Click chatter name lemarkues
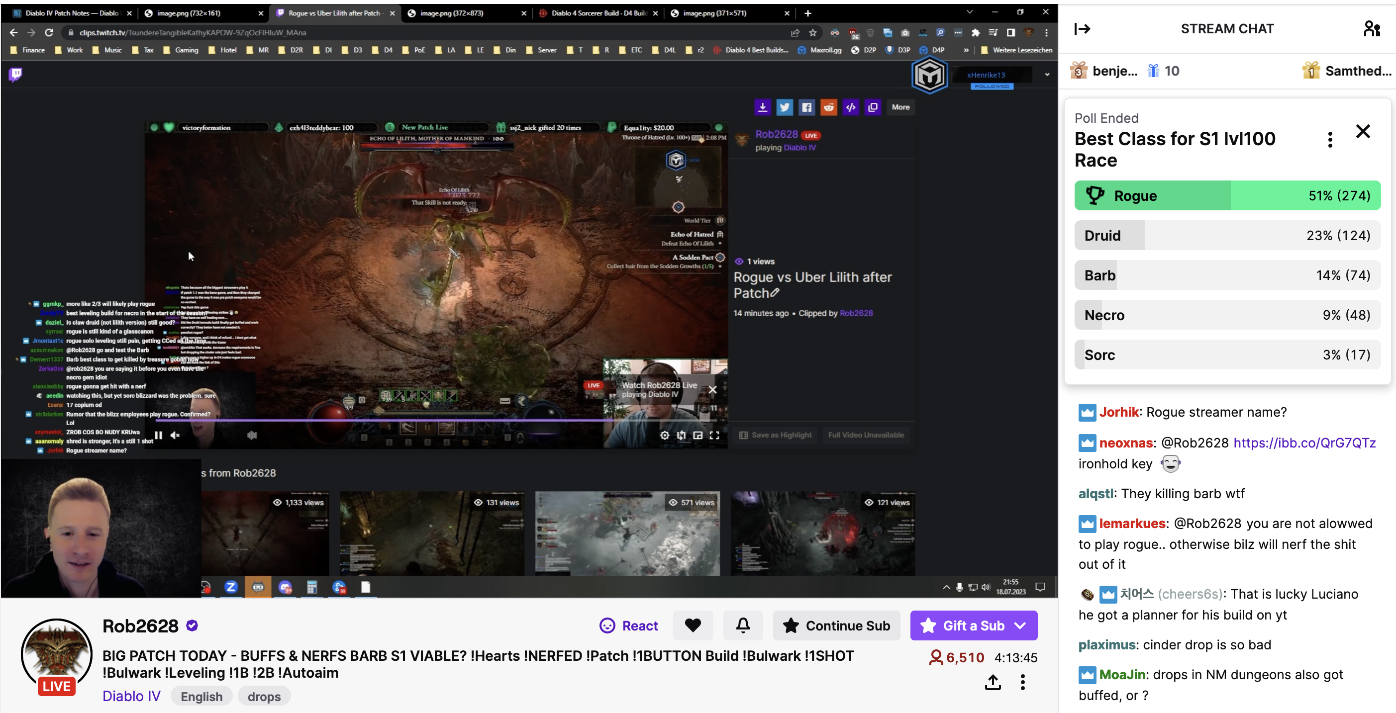This screenshot has height=713, width=1396. 1132,523
